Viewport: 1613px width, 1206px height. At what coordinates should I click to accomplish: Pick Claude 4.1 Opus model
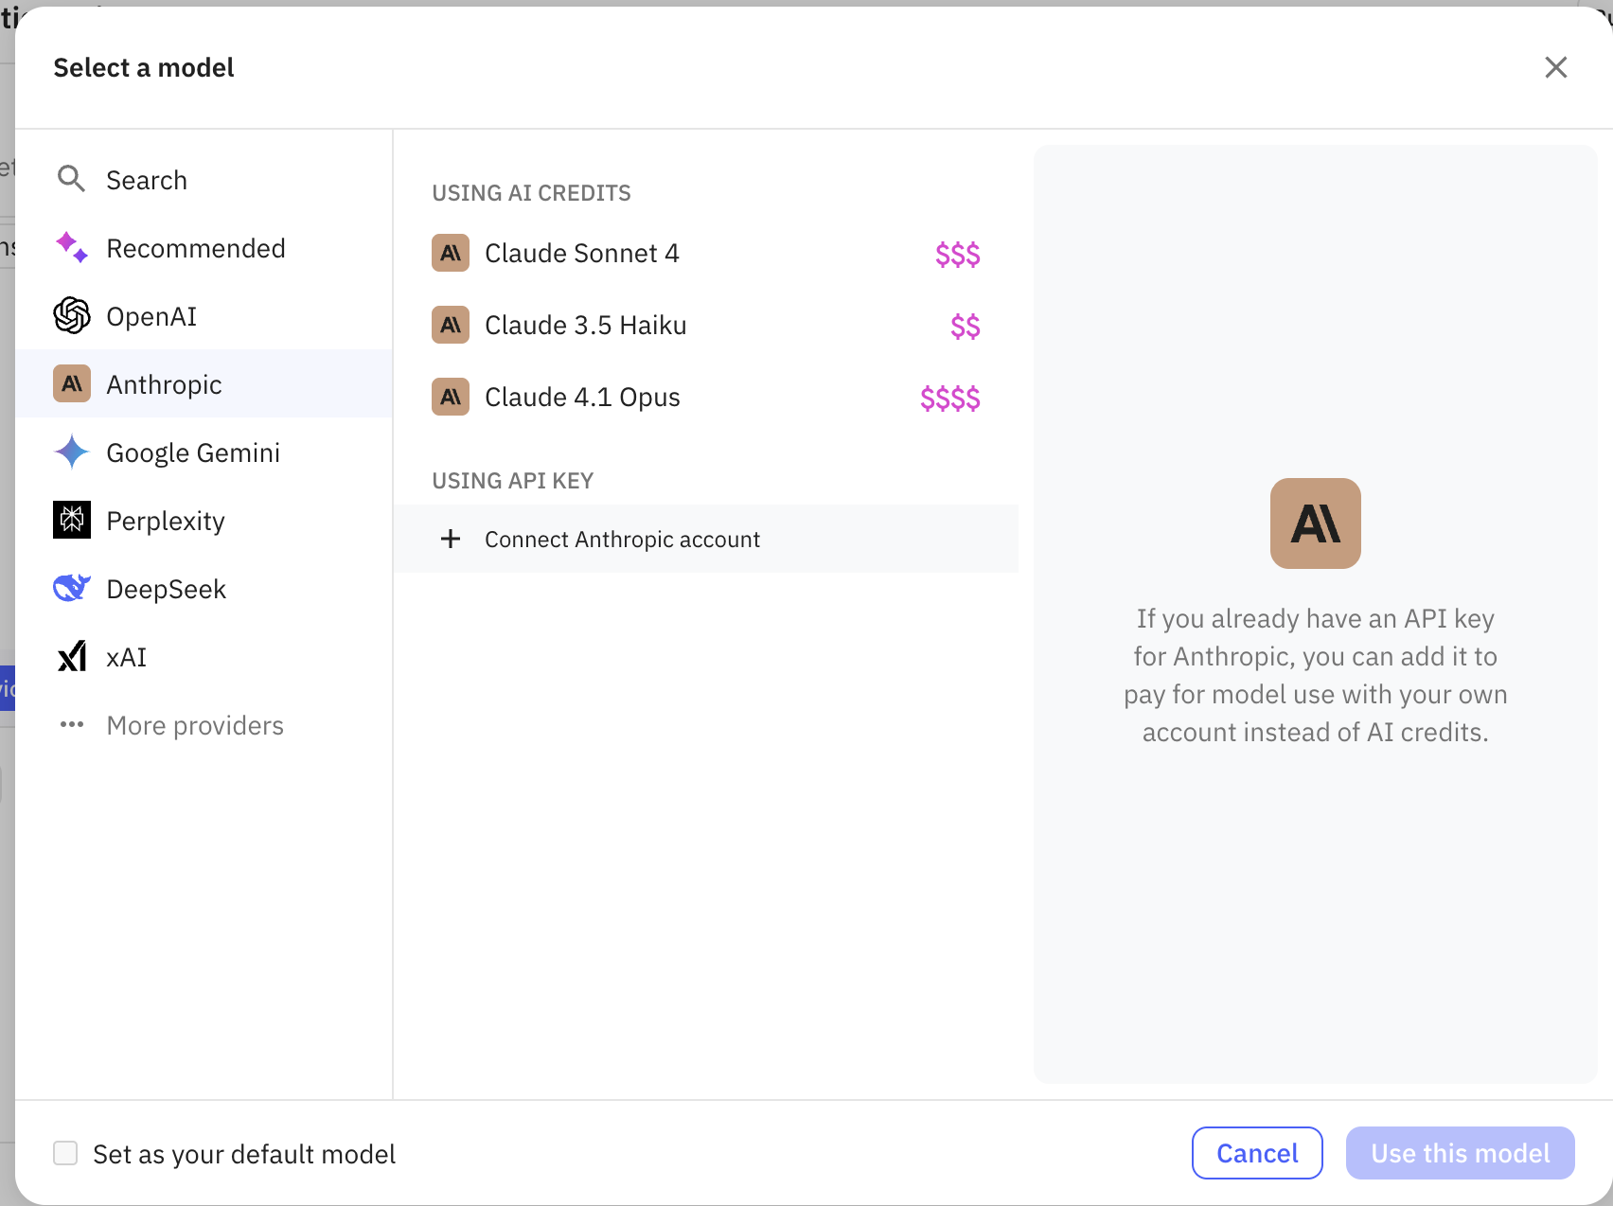(x=582, y=398)
